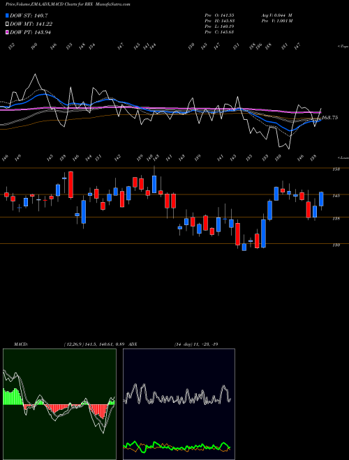
Task: Click the 163.75 EMA price label
Action: click(329, 118)
